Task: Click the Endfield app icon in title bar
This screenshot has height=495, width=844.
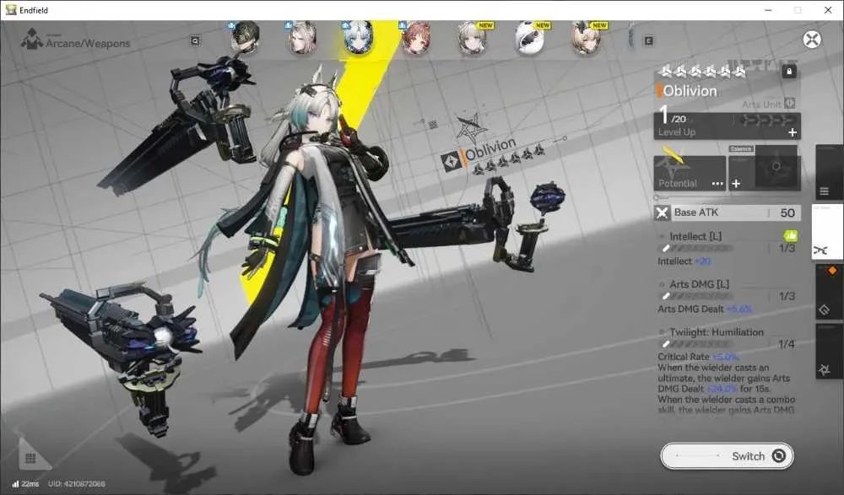Action: click(11, 9)
